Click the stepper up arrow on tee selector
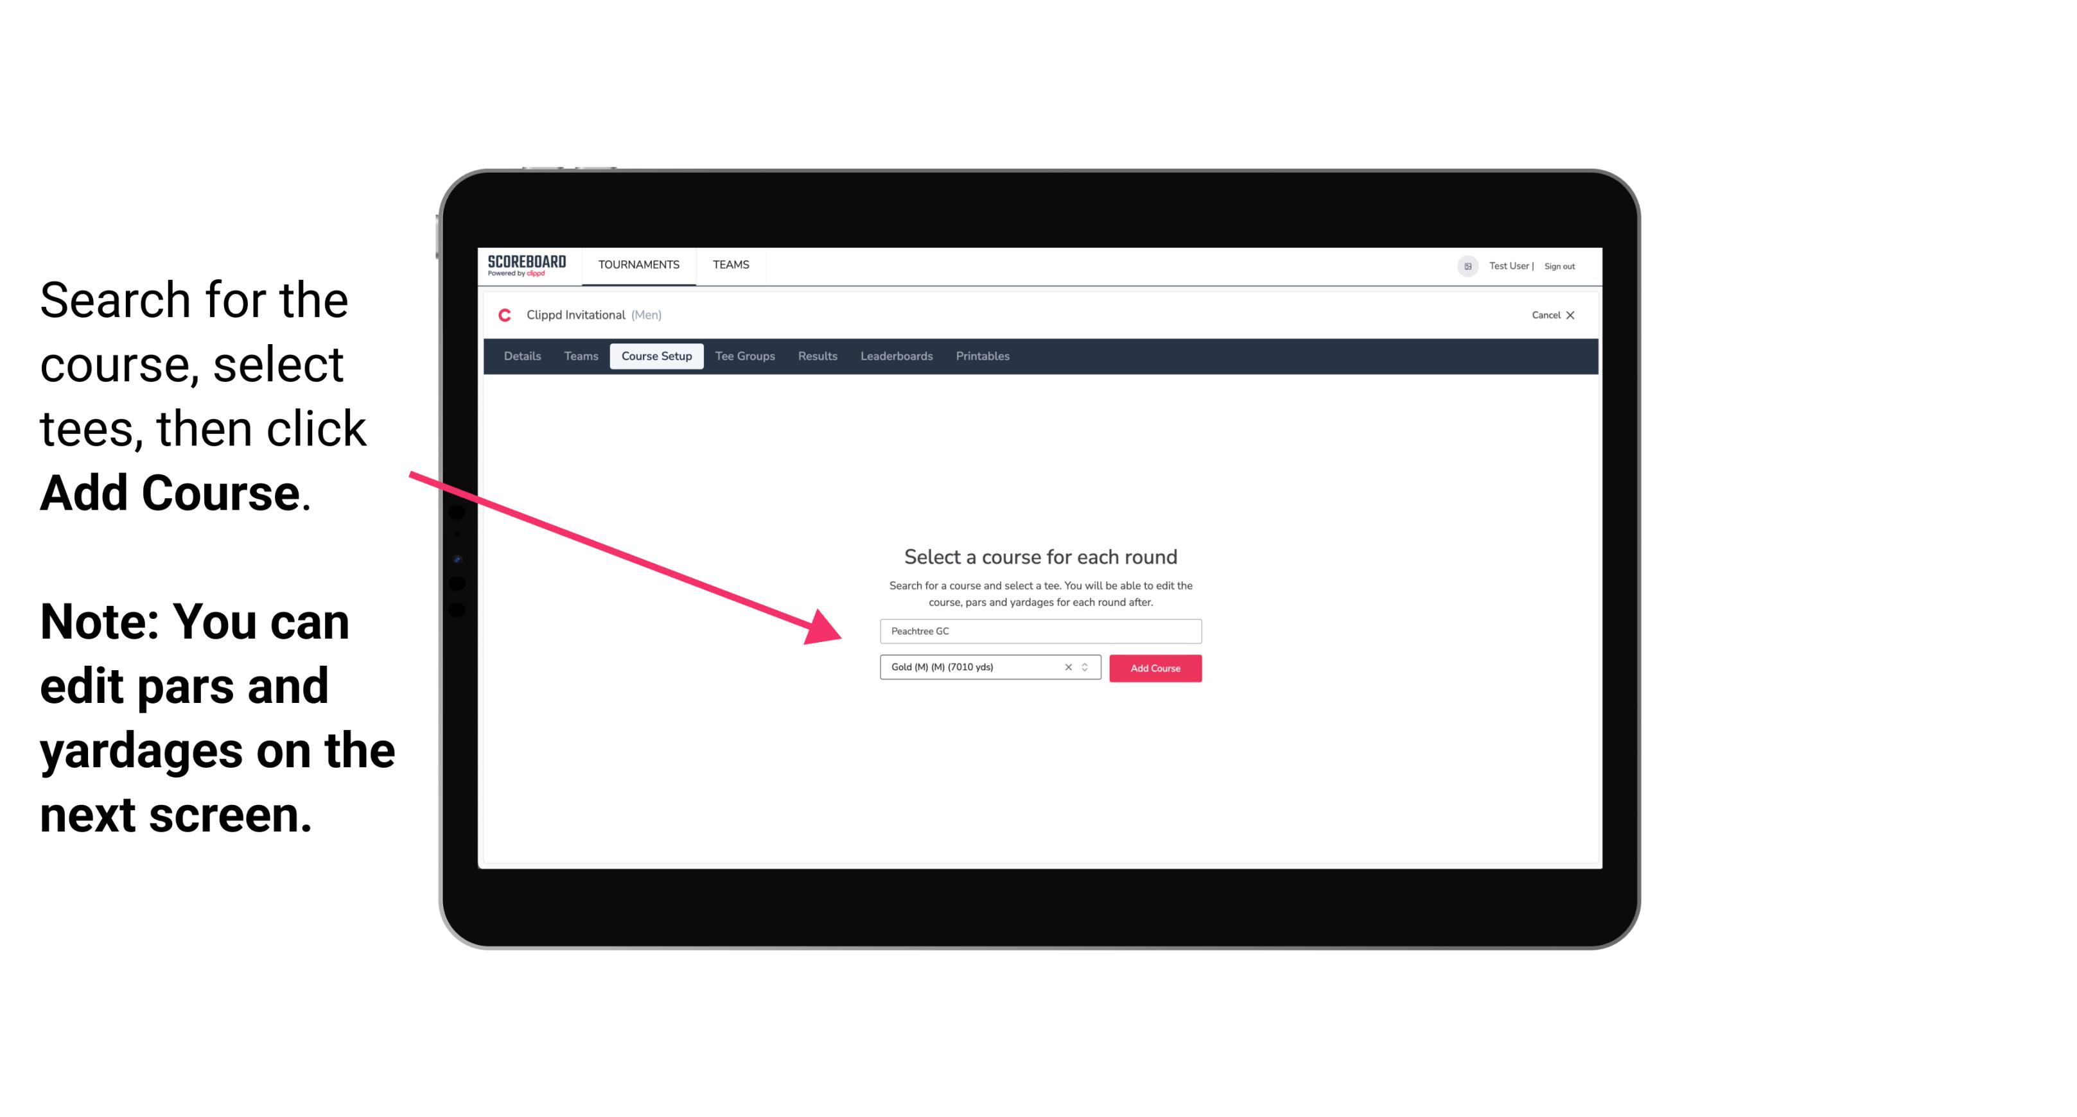Image resolution: width=2077 pixels, height=1117 pixels. pos(1087,664)
